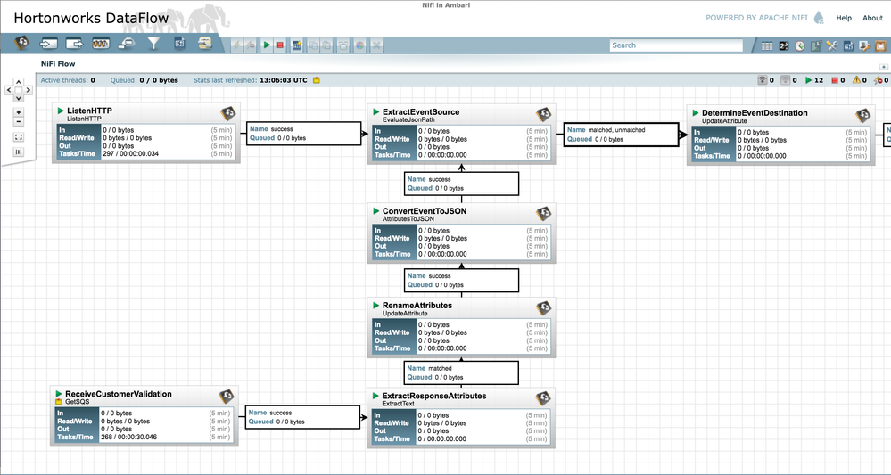Click the Help link
Screen dimensions: 891x475
[x=843, y=18]
